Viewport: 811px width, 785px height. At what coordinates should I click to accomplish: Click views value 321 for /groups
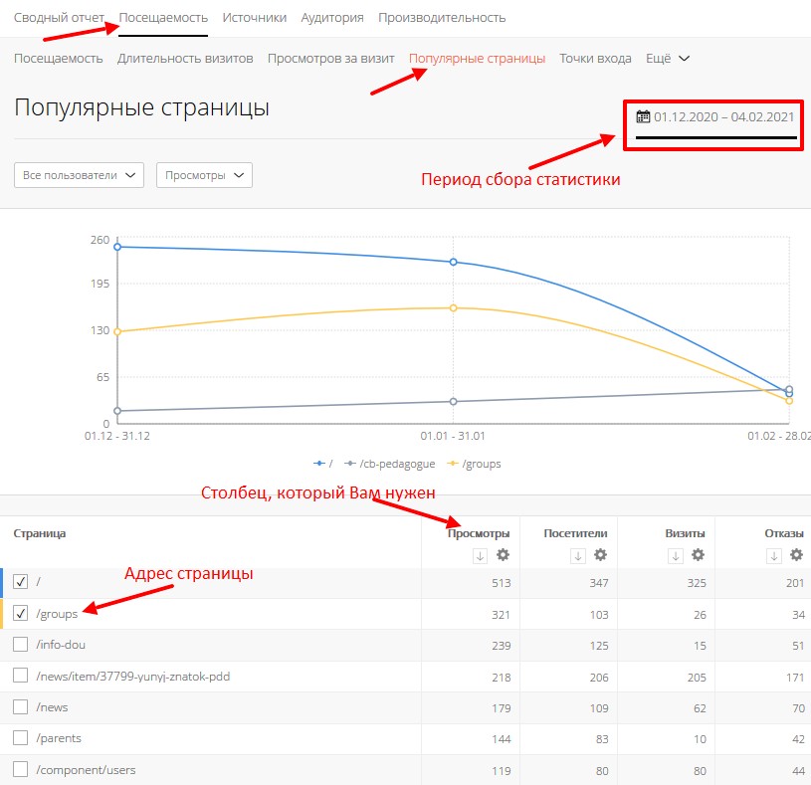[x=502, y=615]
